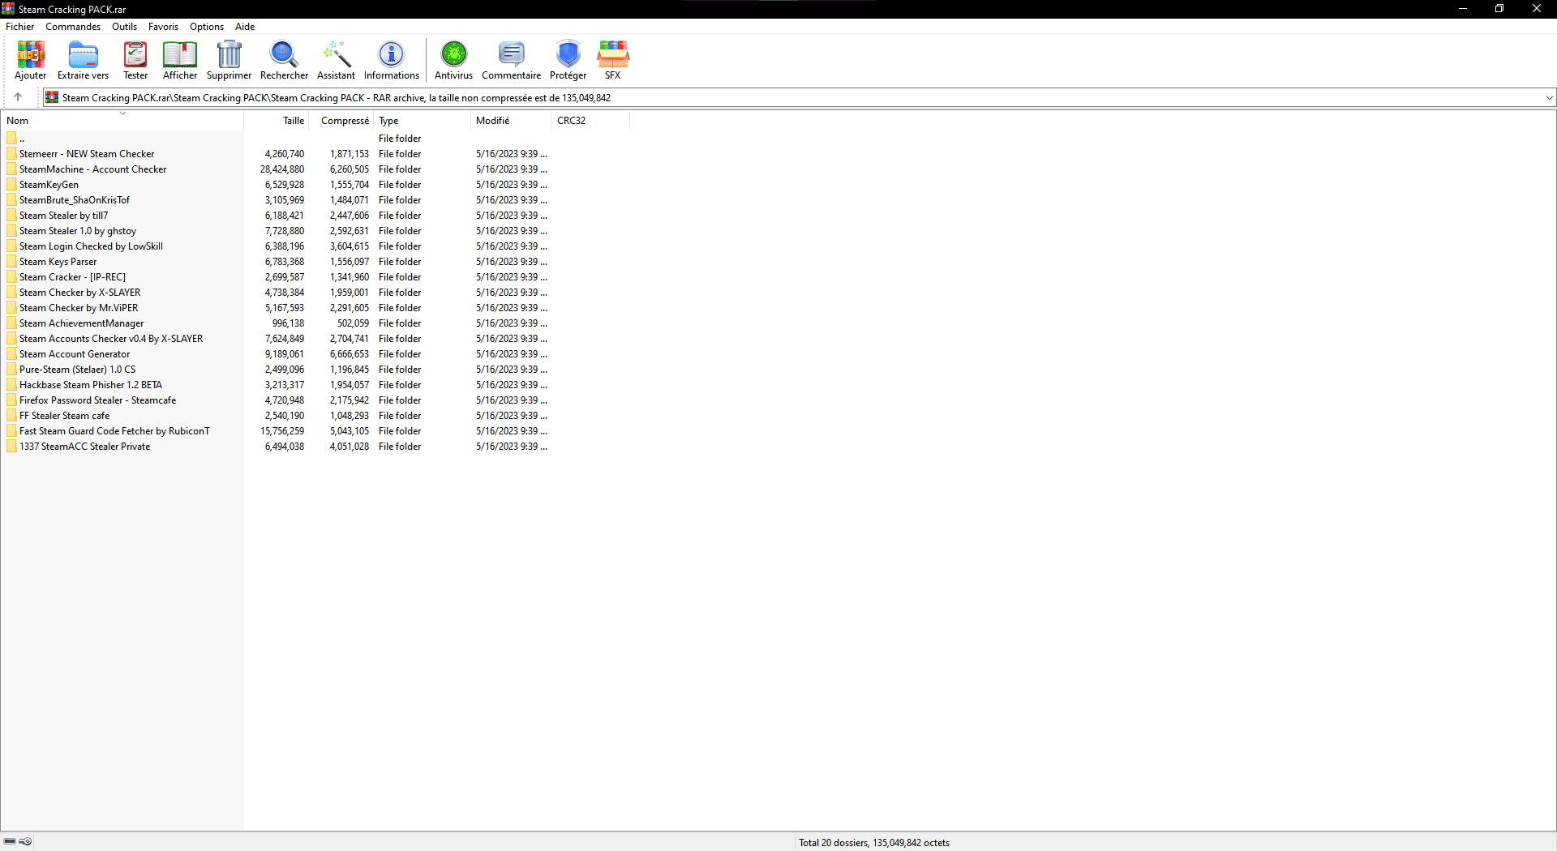1557x851 pixels.
Task: Go up one folder with arrow icon
Action: 18,97
